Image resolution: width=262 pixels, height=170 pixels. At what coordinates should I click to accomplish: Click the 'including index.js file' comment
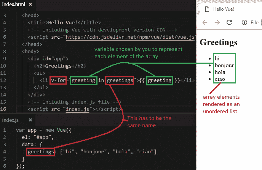click(x=74, y=102)
